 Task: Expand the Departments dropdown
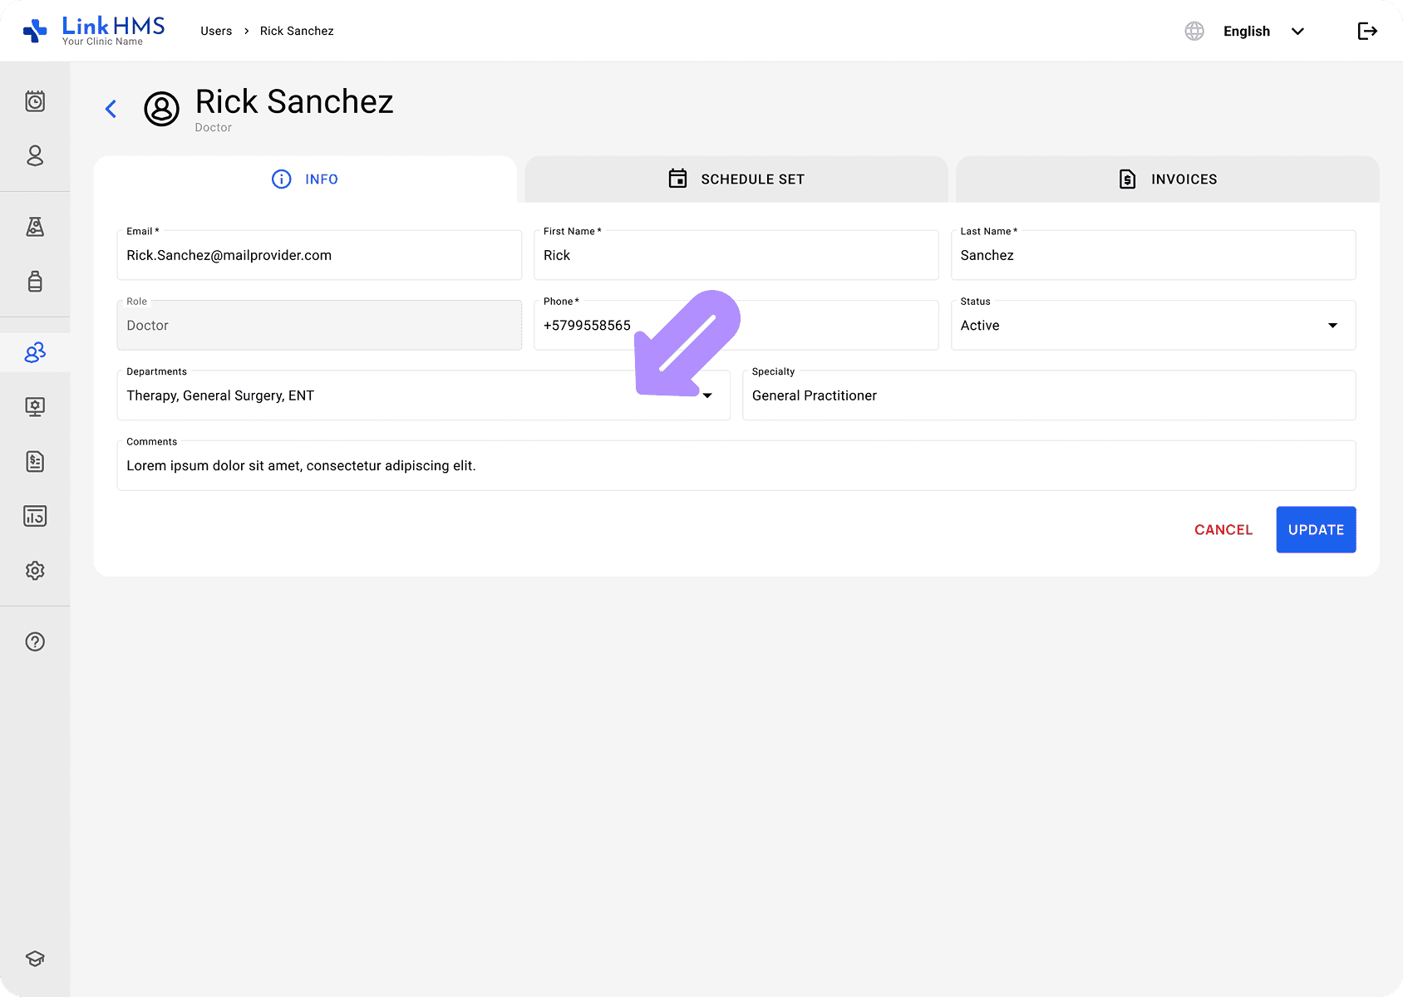pyautogui.click(x=708, y=395)
